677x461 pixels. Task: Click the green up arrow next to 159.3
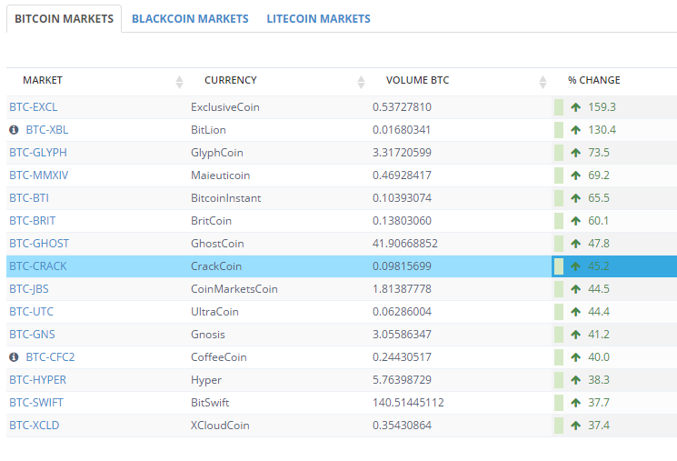575,107
